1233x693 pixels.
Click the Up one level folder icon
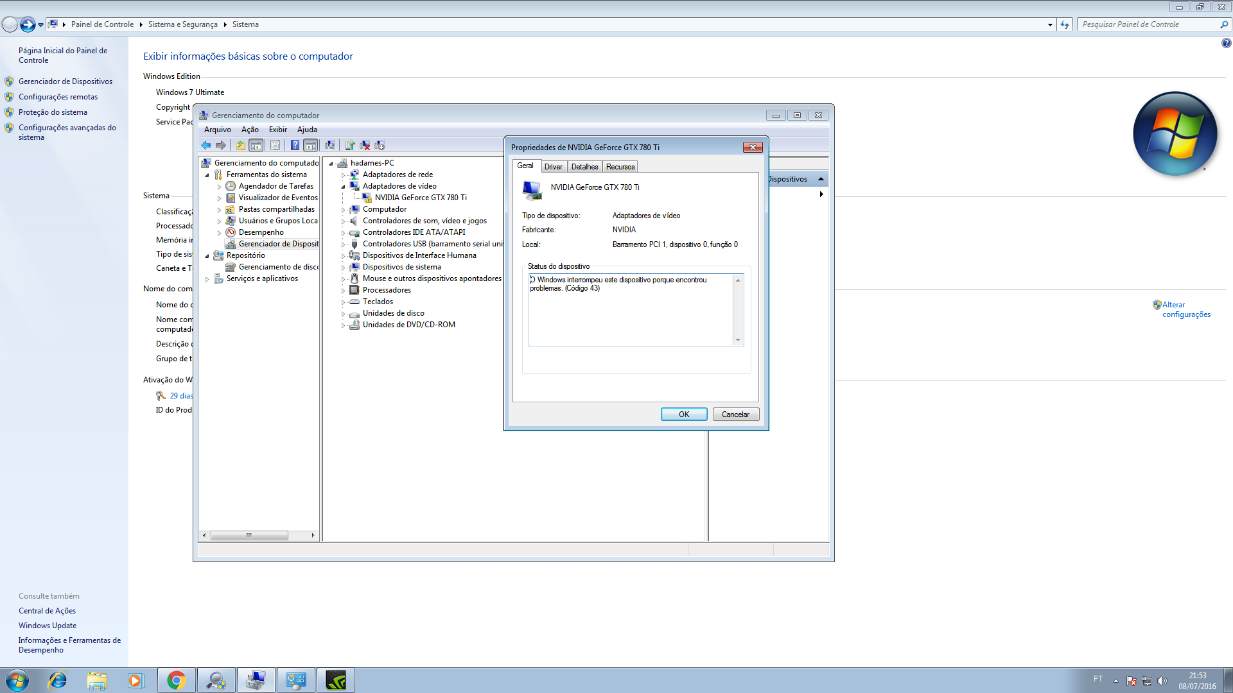pyautogui.click(x=240, y=146)
